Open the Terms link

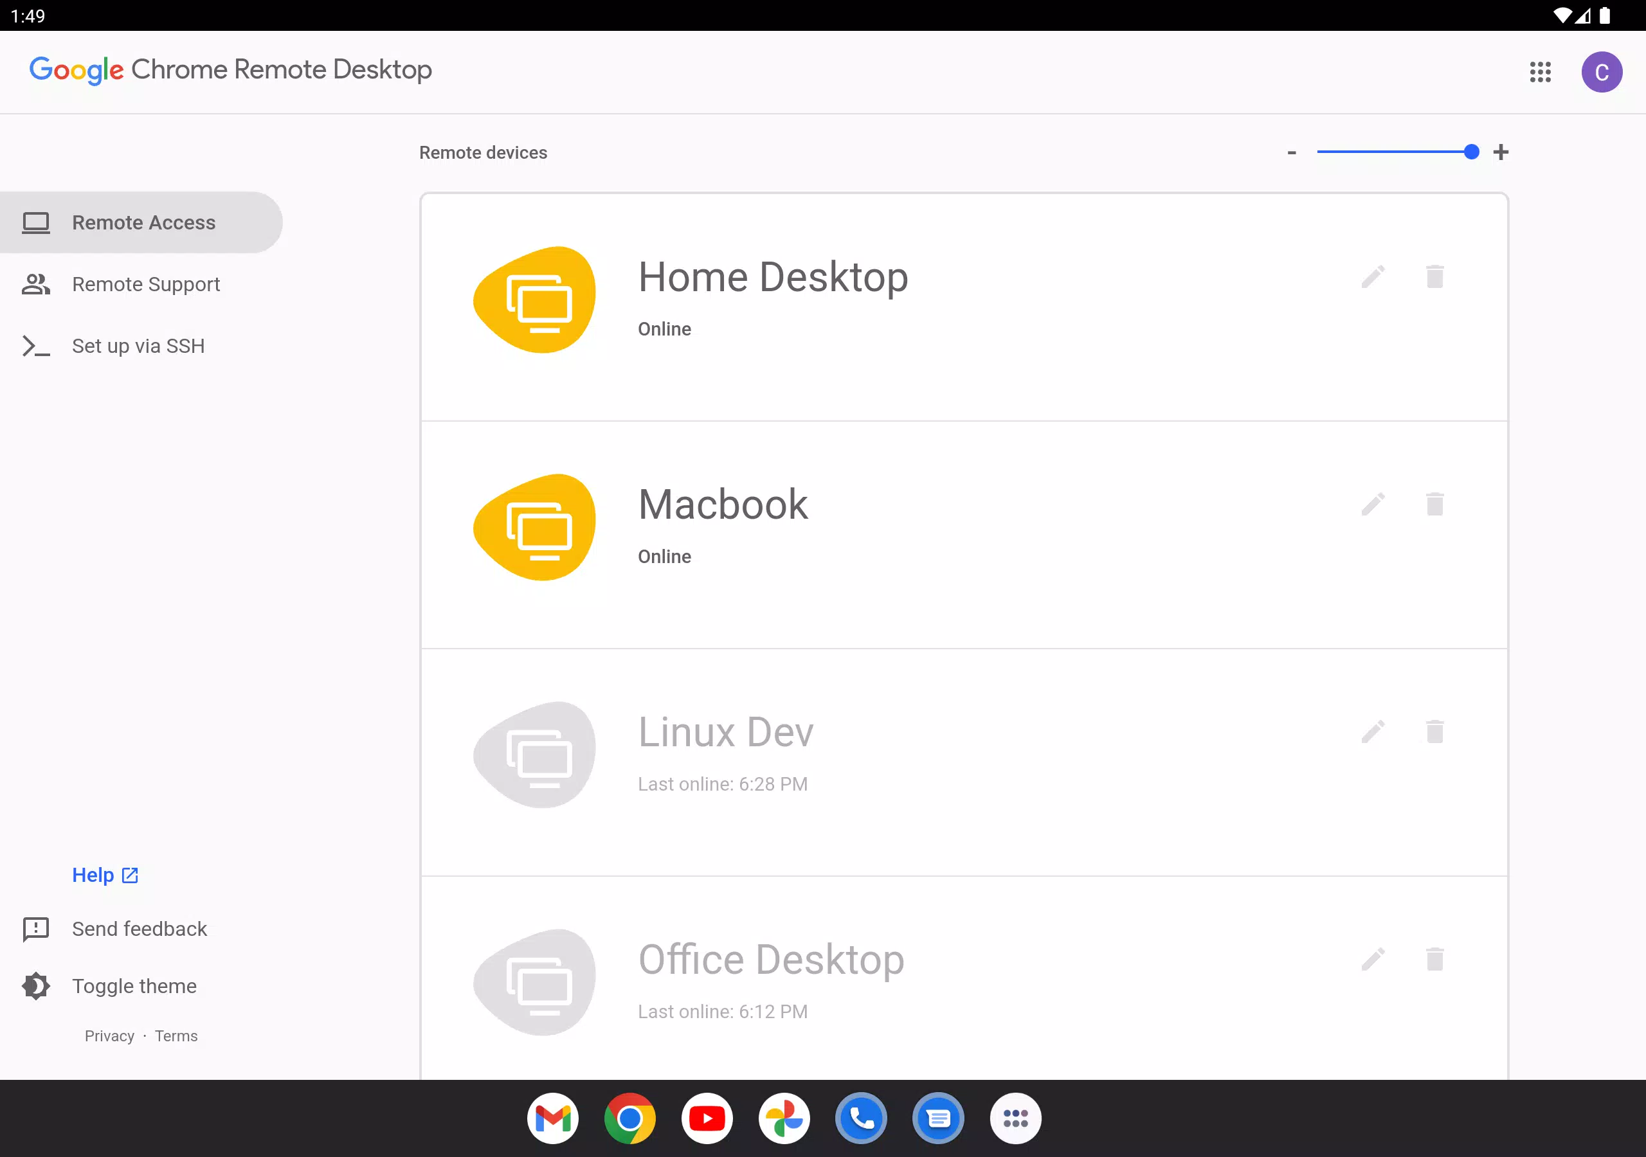[176, 1036]
